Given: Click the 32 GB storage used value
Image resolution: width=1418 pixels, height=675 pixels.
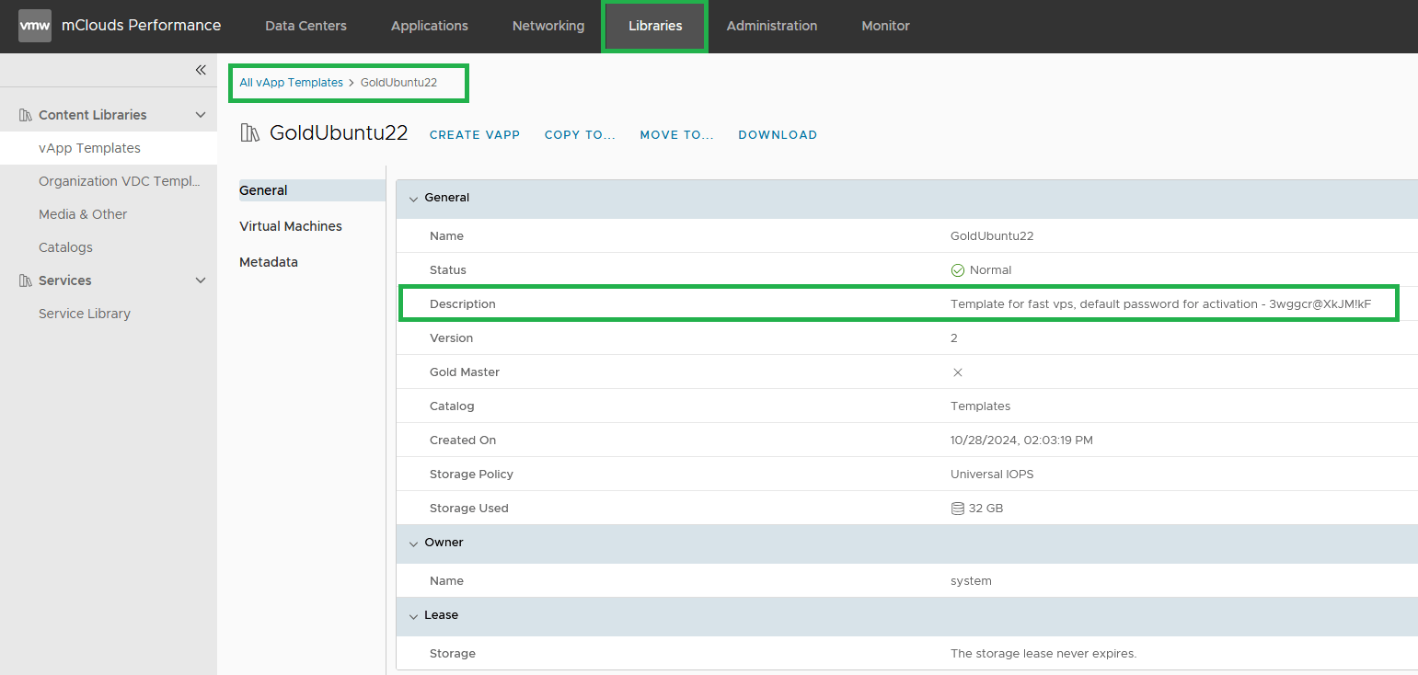Looking at the screenshot, I should 986,509.
